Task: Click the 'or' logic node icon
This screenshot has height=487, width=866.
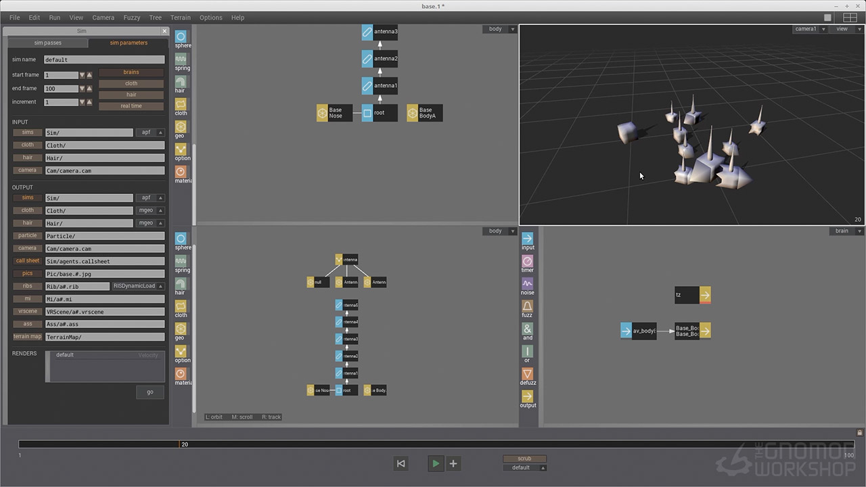Action: click(x=527, y=352)
